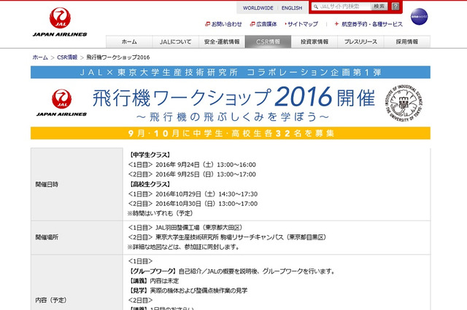Screen dimensions: 467x310
Task: Open the 採用情報 tab
Action: pyautogui.click(x=407, y=41)
